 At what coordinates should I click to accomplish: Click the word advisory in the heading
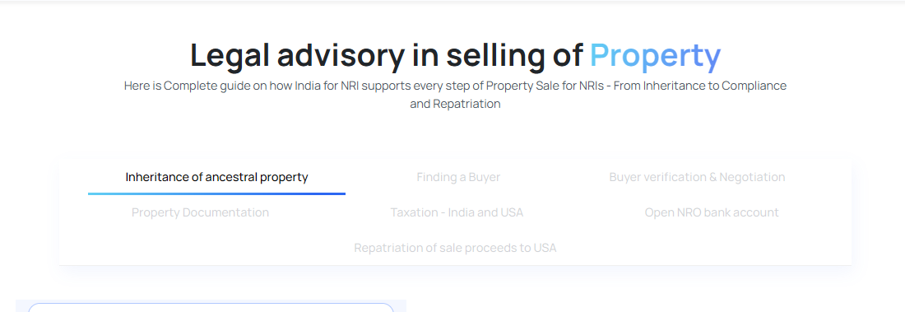[341, 55]
